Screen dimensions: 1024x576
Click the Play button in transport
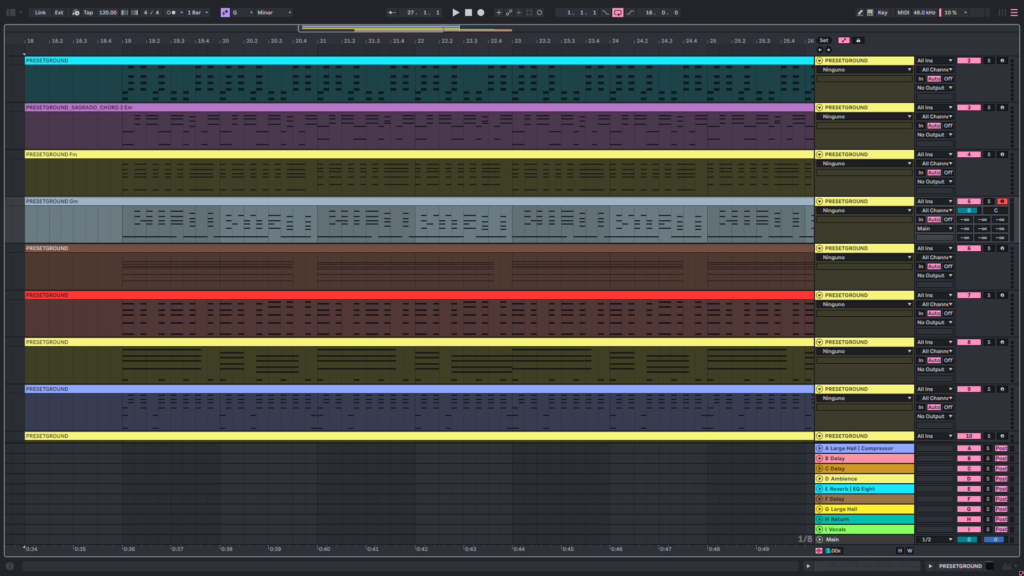[x=455, y=12]
